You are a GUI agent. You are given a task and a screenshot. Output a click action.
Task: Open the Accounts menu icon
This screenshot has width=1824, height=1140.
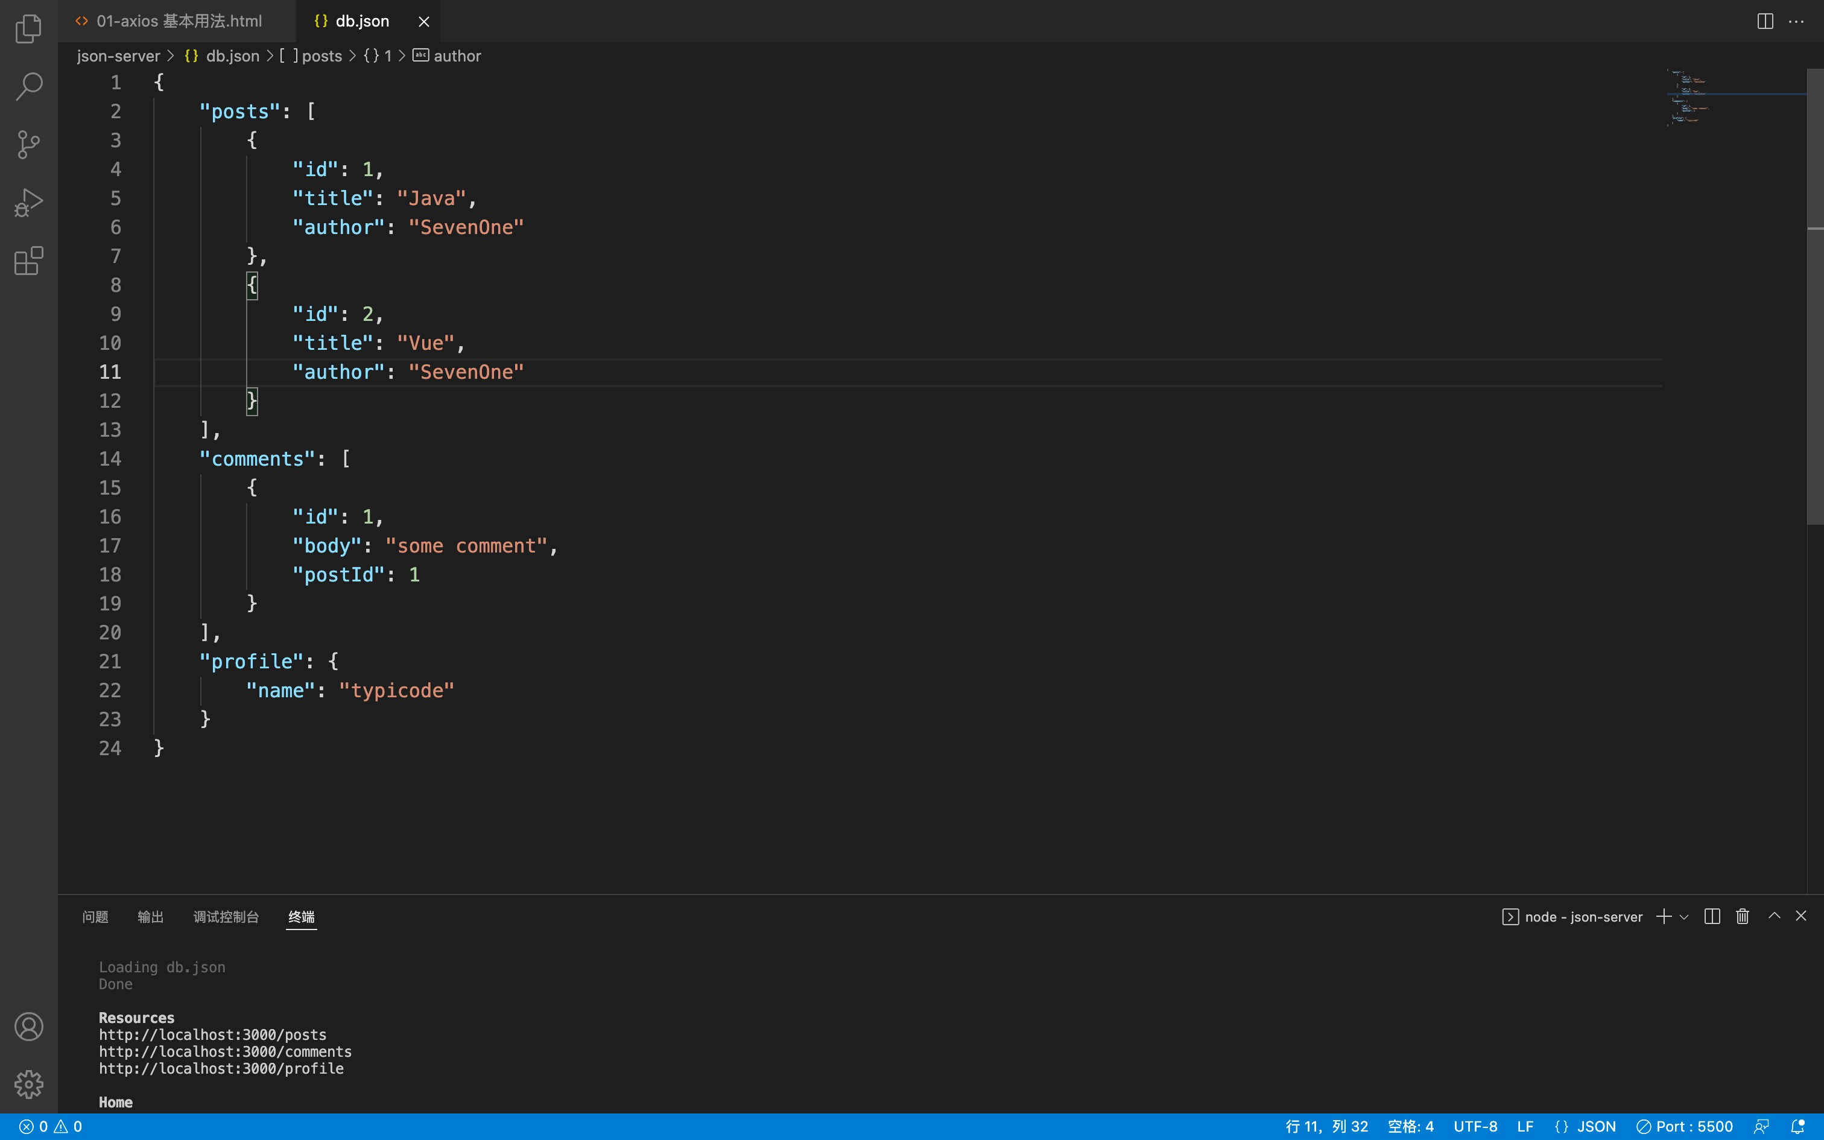pyautogui.click(x=28, y=1027)
